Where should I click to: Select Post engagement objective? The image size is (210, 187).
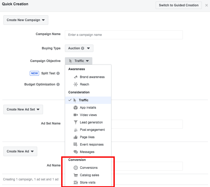[88, 130]
